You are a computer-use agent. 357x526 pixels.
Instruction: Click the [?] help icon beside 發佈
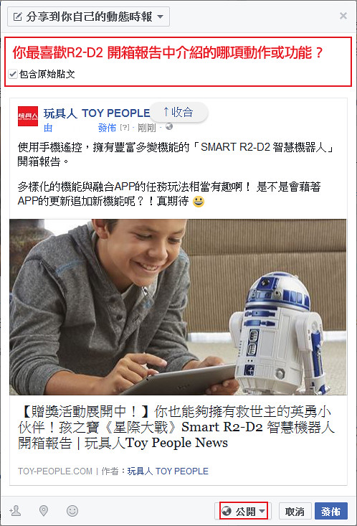click(125, 127)
